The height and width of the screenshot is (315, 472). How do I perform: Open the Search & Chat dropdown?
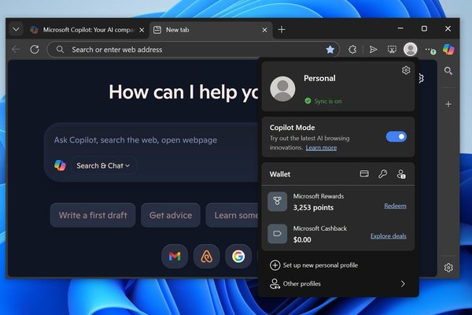(103, 166)
